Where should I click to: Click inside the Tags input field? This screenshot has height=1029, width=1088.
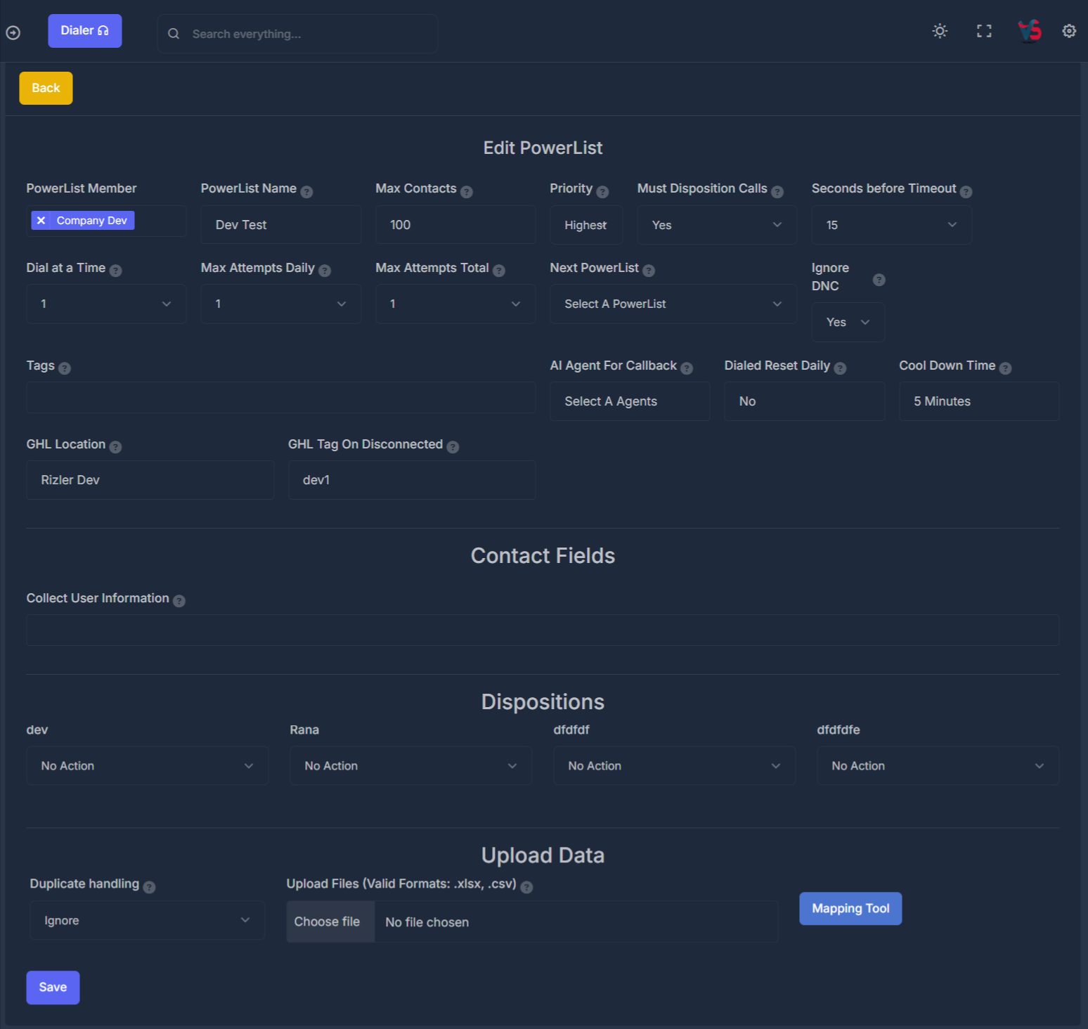[x=280, y=397]
